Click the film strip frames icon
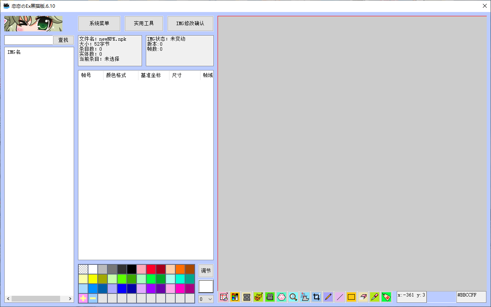The width and height of the screenshot is (491, 307). pos(247,297)
